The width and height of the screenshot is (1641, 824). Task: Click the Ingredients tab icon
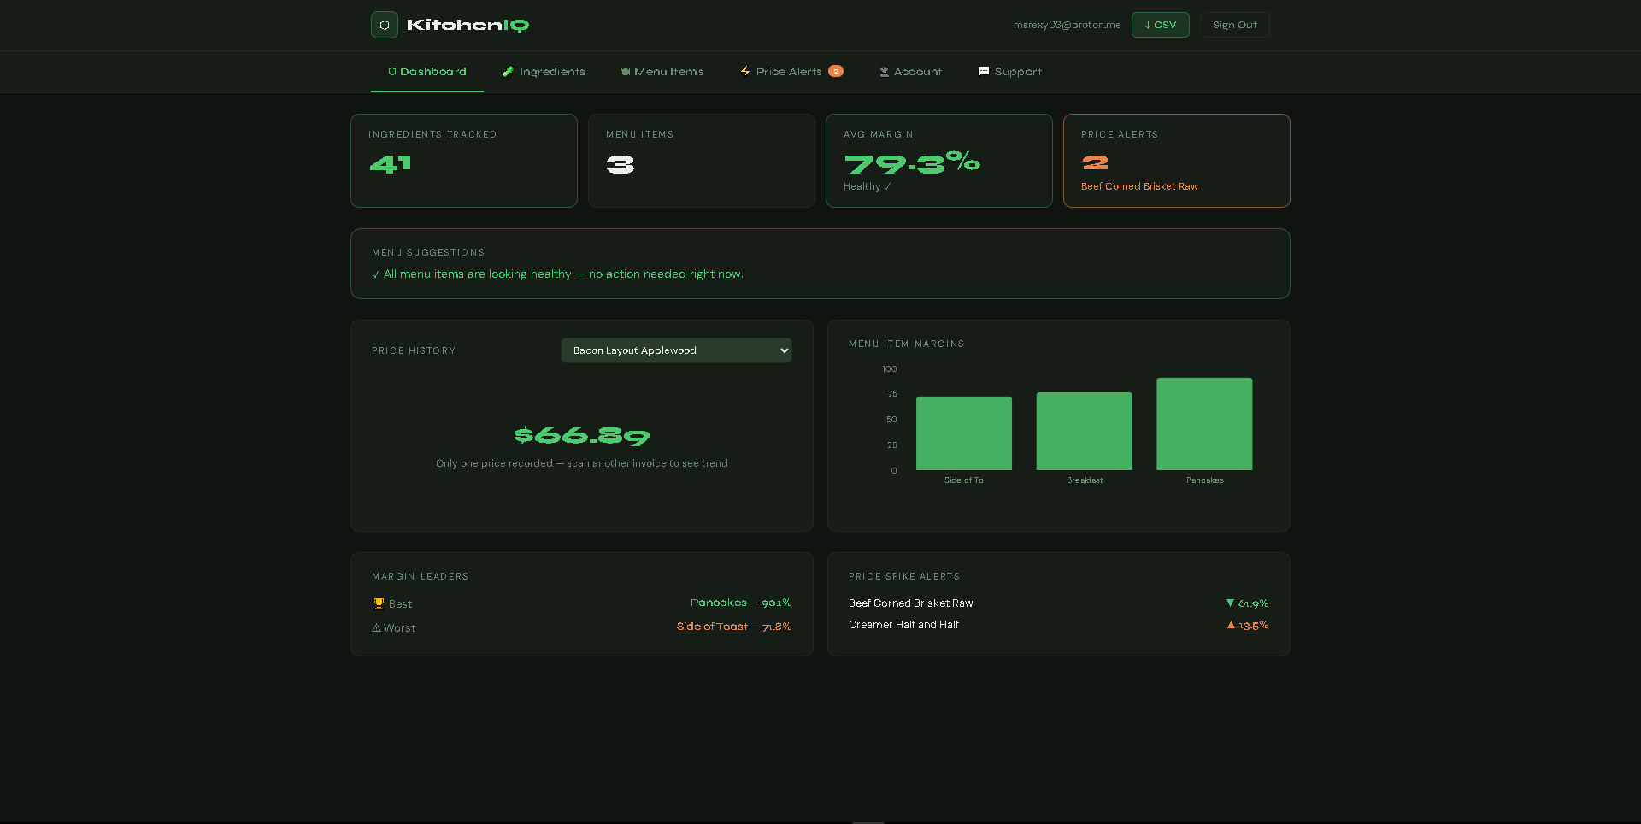[x=508, y=72]
